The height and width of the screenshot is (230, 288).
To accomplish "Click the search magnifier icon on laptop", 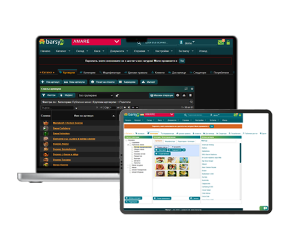I will pyautogui.click(x=139, y=43).
